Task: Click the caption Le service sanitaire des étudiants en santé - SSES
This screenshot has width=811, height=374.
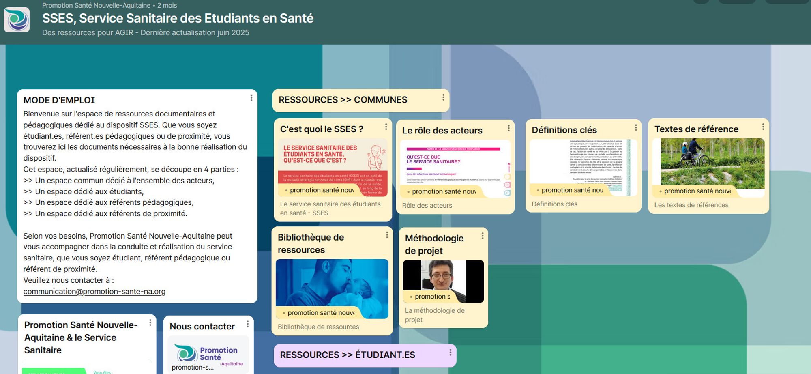Action: (330, 208)
